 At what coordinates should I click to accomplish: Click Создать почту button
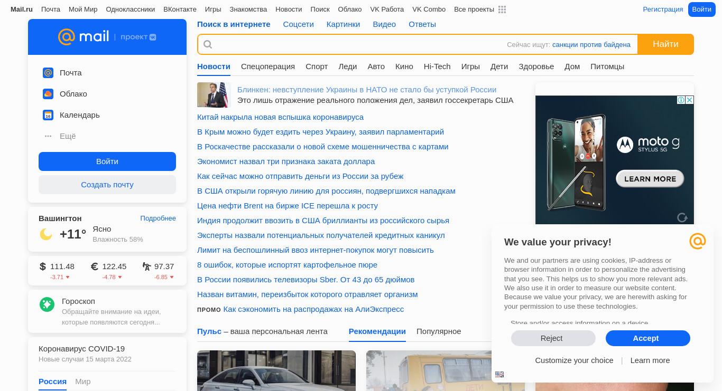click(107, 185)
